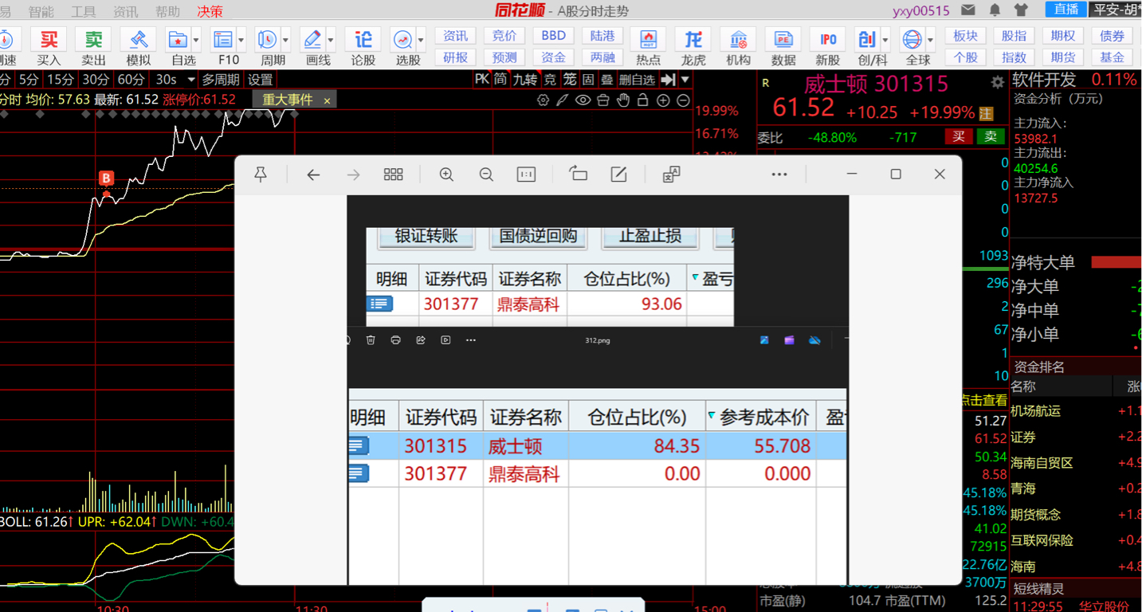This screenshot has height=612, width=1142.
Task: Click the 资金 funds button
Action: [554, 57]
